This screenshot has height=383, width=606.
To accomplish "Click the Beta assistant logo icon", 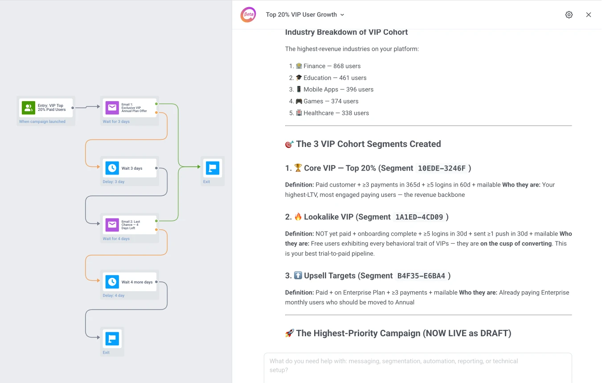I will [x=248, y=14].
